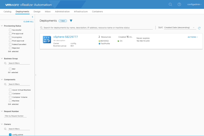Open the vSphere-58229777 deployment link
Screen dimensions: 204x136
coord(66,37)
